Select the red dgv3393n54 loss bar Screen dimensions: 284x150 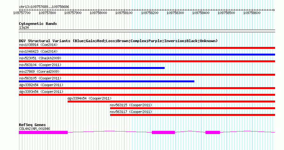(147, 95)
